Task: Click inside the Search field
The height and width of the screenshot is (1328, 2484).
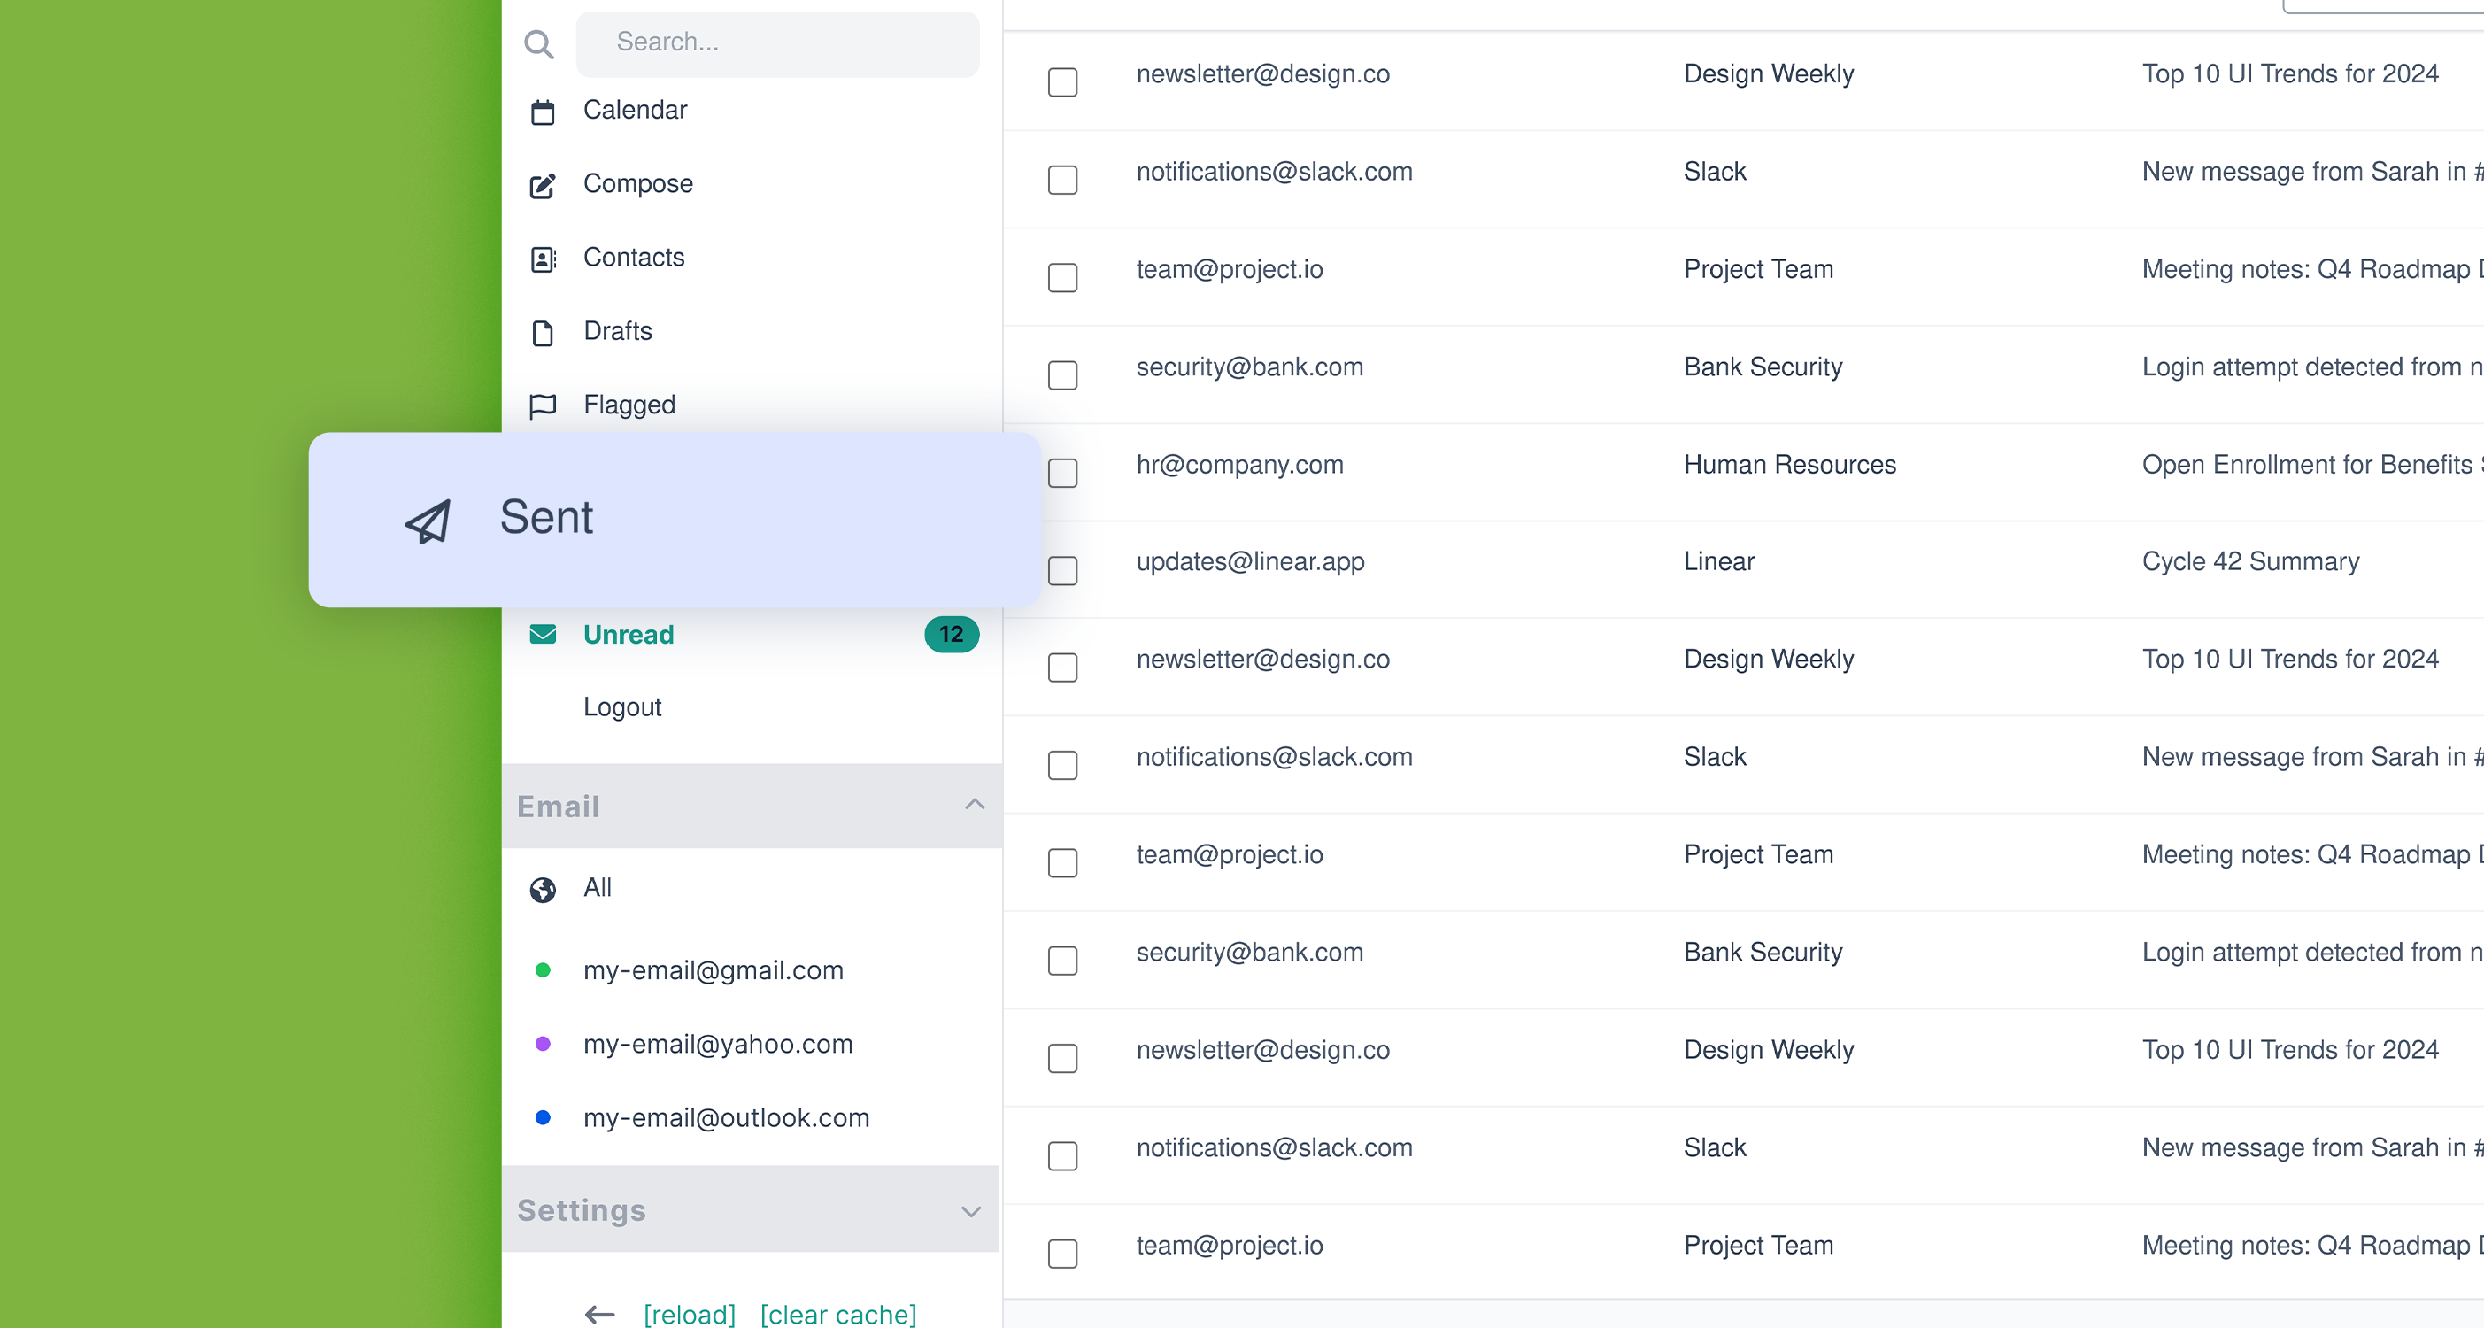Action: coord(777,42)
